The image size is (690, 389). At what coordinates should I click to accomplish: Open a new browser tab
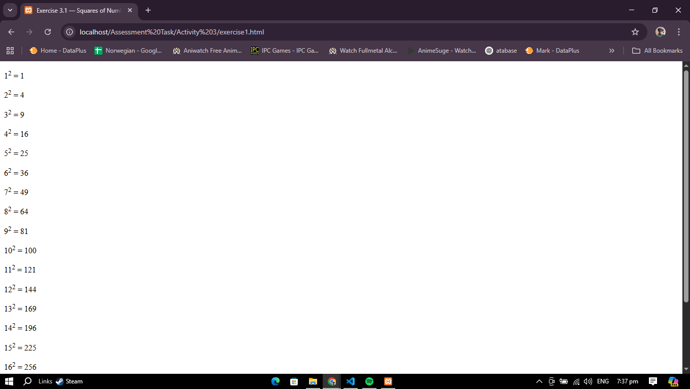pos(148,10)
